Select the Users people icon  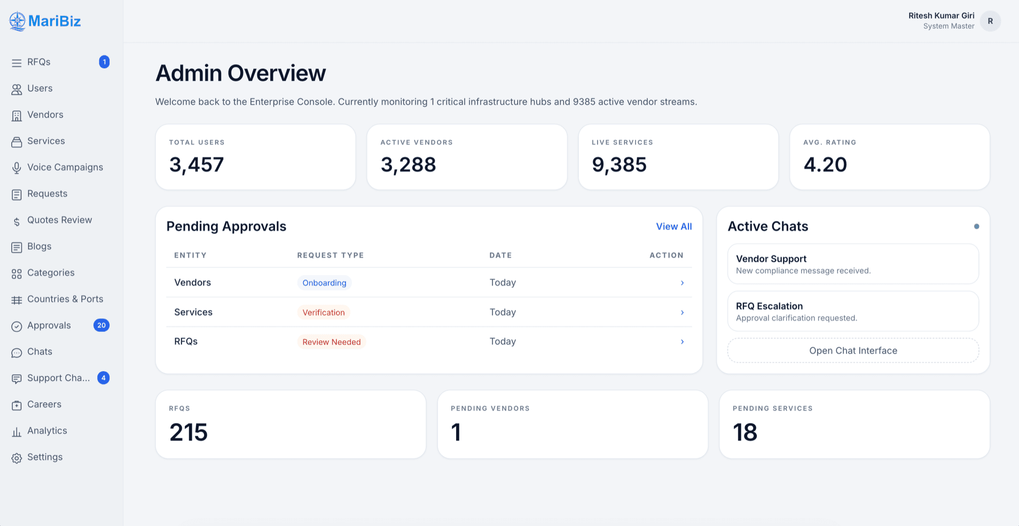coord(17,89)
